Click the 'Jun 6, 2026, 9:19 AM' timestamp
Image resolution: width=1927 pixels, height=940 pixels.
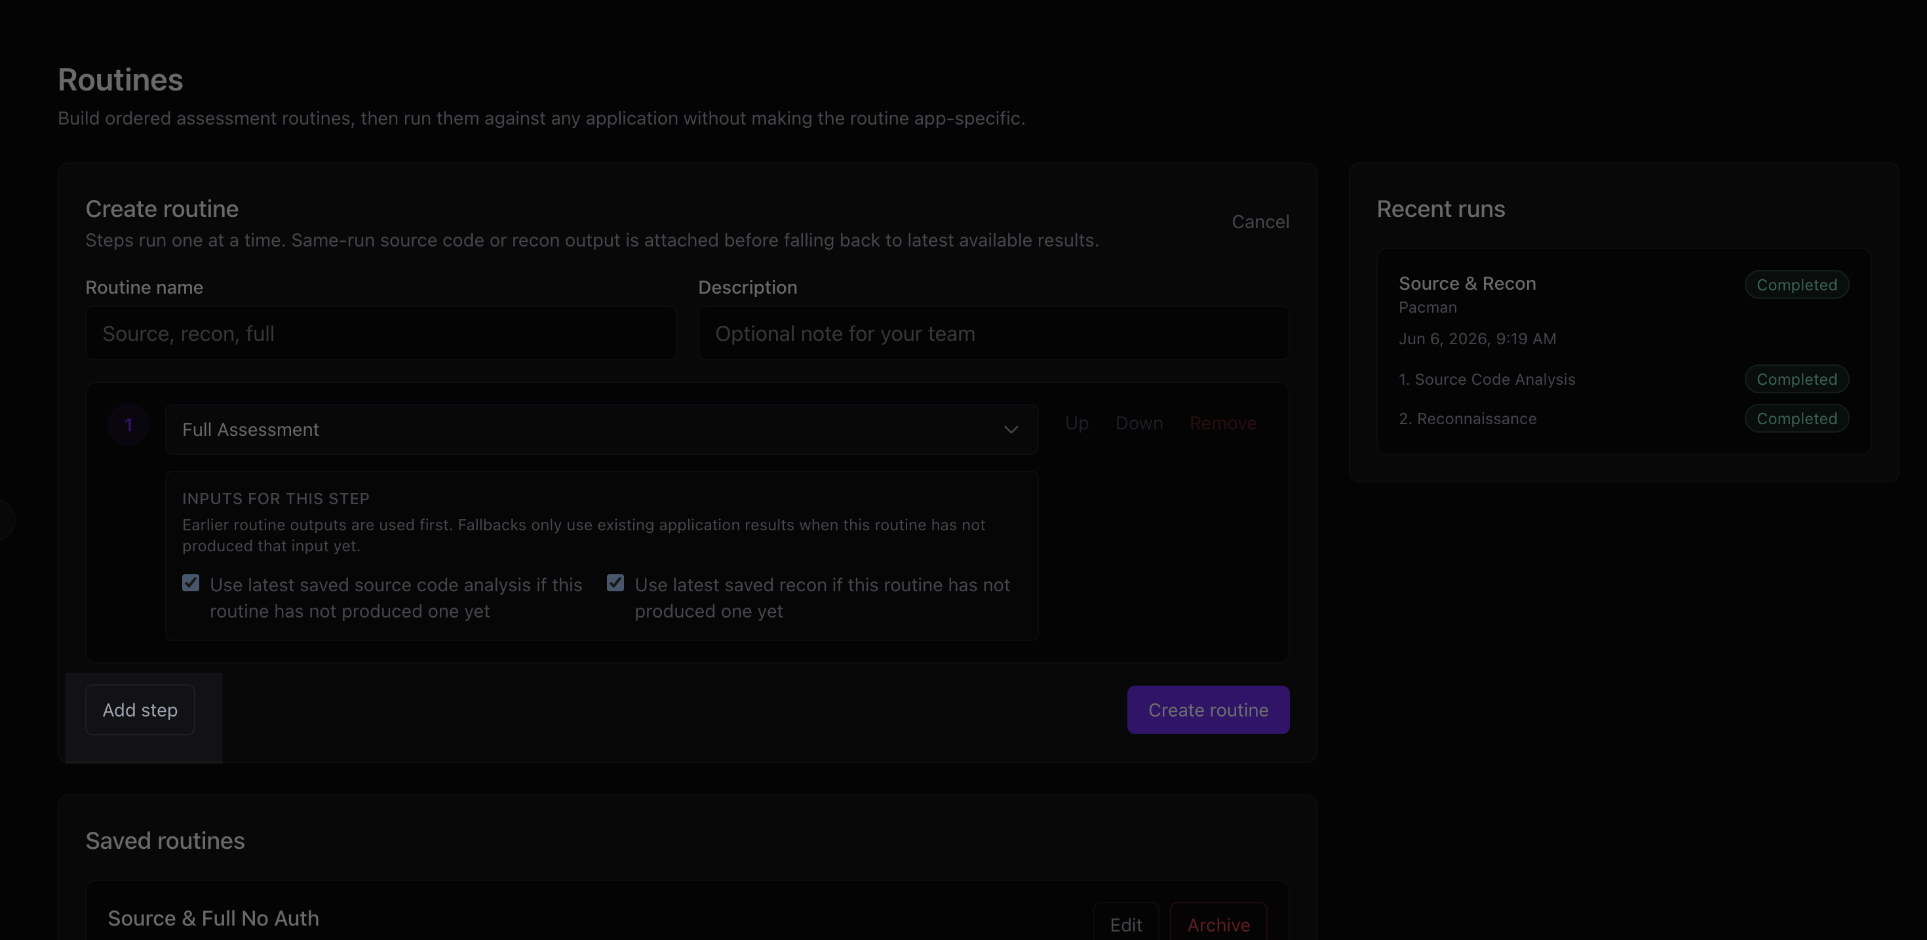tap(1477, 338)
